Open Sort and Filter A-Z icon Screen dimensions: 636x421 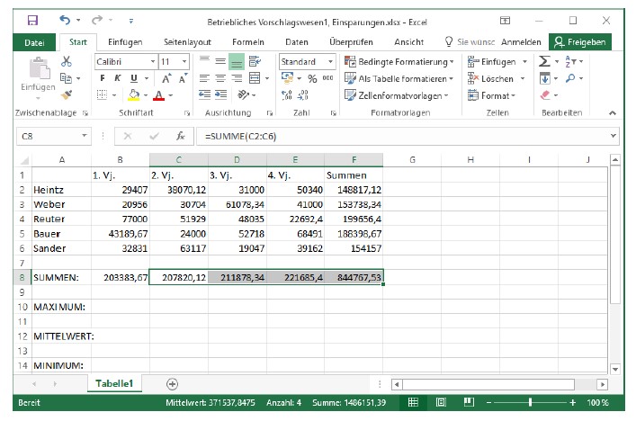[x=570, y=62]
